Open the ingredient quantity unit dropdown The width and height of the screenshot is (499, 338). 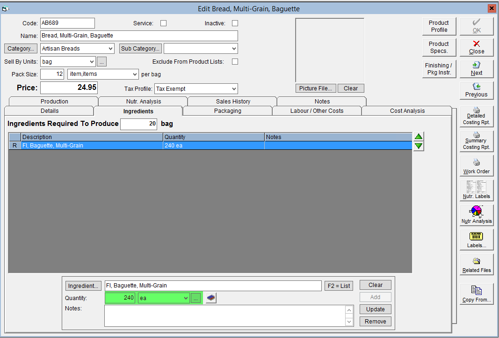[186, 298]
